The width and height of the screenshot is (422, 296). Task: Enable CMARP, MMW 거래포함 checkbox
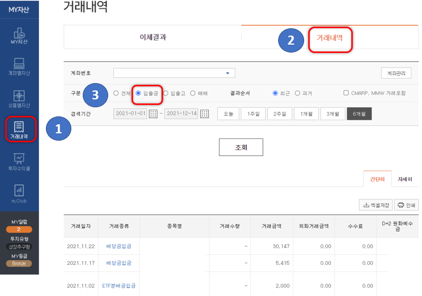(x=346, y=93)
